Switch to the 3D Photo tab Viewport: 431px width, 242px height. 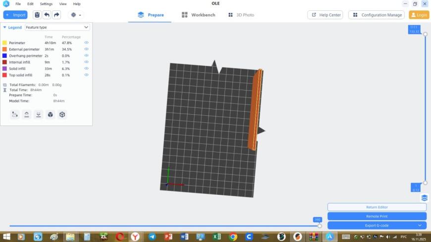pos(241,15)
